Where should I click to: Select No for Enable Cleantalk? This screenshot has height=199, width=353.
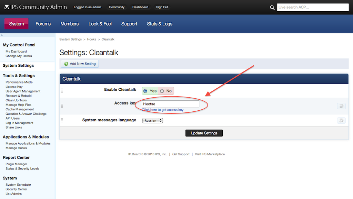[x=162, y=91]
